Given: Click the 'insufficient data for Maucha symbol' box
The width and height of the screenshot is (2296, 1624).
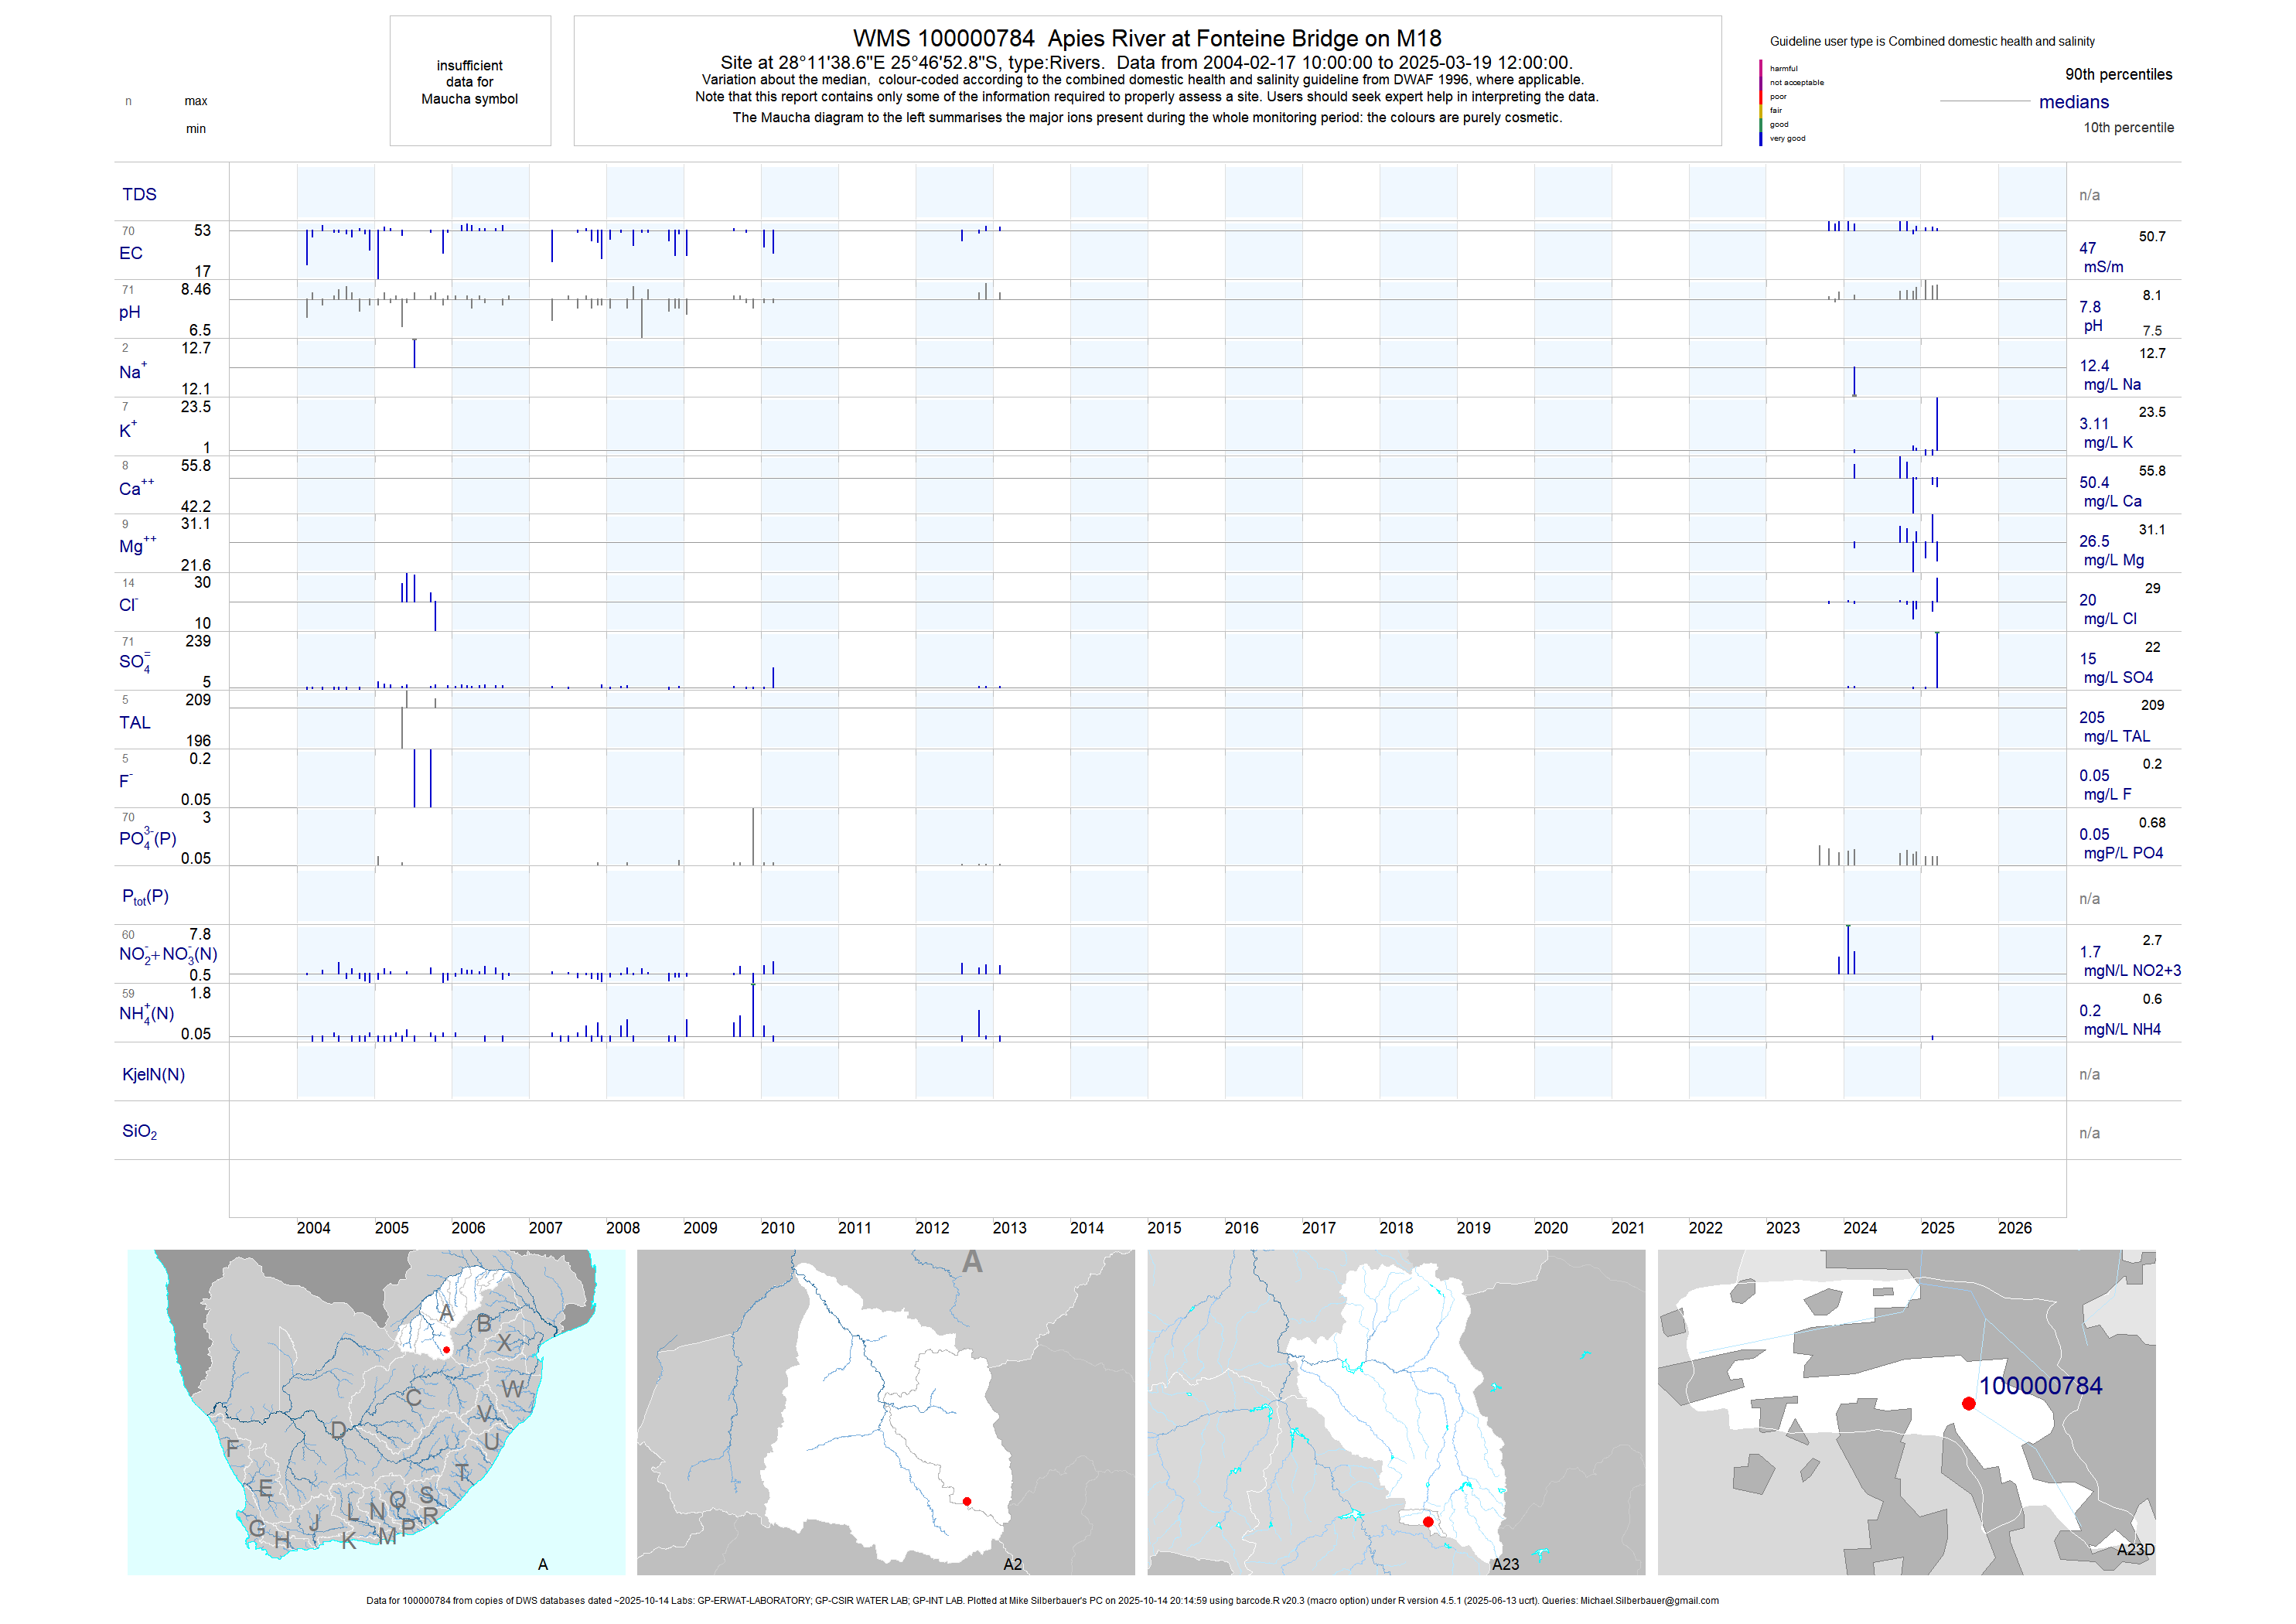Looking at the screenshot, I should click(470, 82).
